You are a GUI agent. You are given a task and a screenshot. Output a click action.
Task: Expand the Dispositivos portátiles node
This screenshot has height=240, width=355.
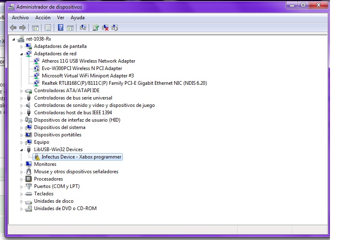tap(21, 135)
